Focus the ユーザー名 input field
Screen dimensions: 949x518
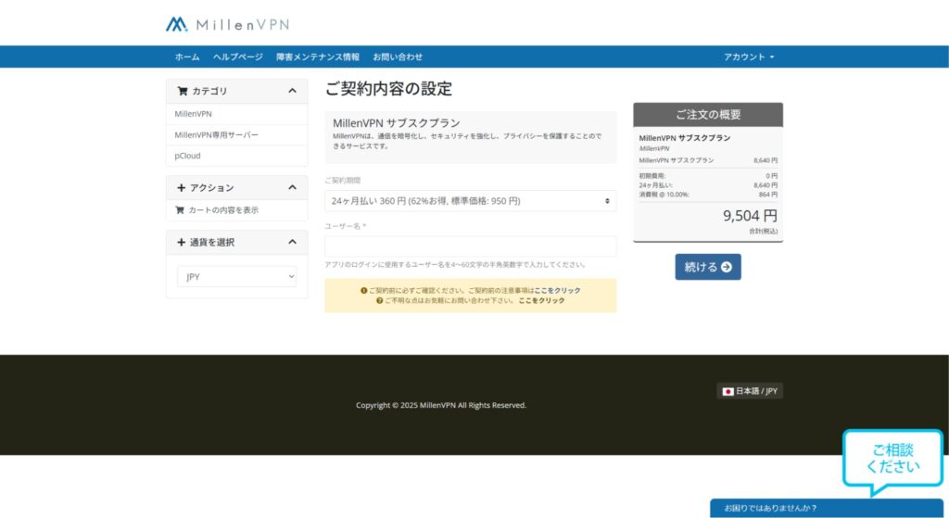click(x=470, y=246)
